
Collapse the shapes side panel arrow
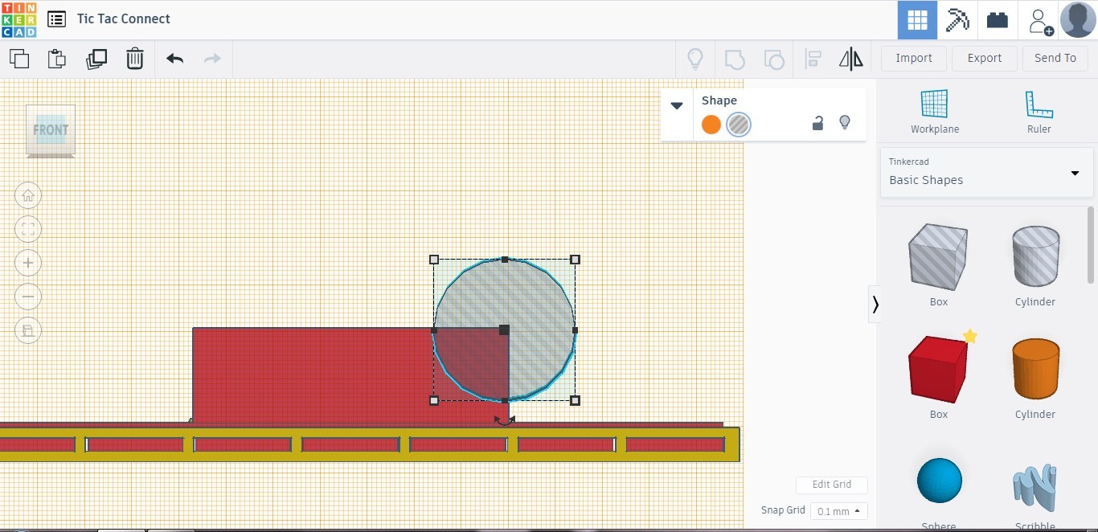click(875, 305)
